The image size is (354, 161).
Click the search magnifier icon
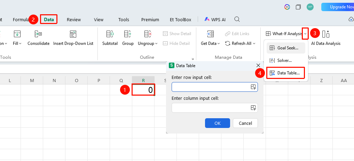pos(237,19)
